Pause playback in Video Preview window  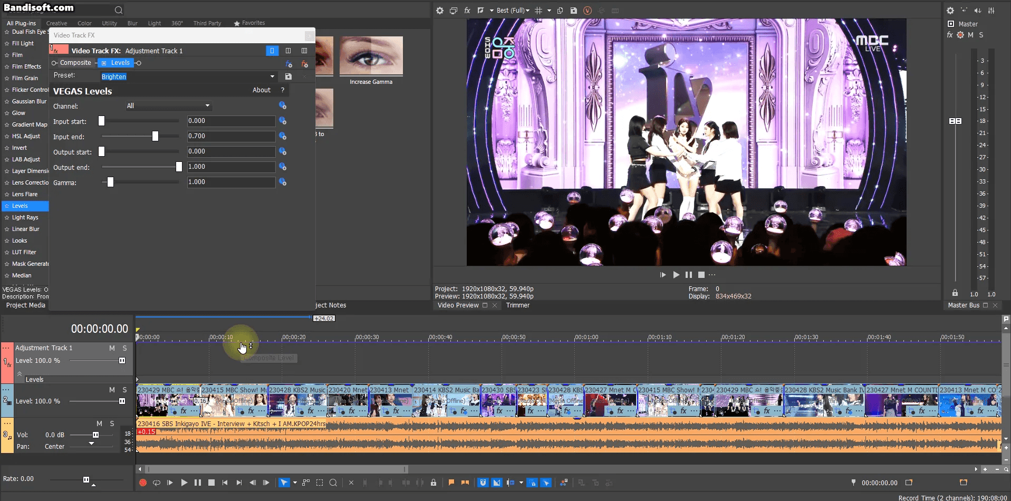coord(688,275)
